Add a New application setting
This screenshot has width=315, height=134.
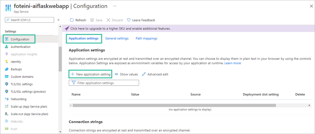pyautogui.click(x=90, y=74)
